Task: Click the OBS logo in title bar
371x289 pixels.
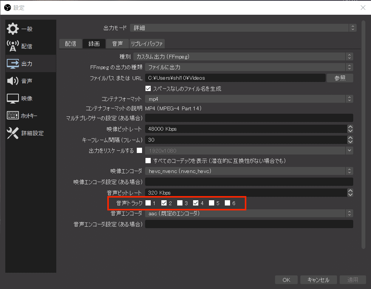Action: coord(7,7)
